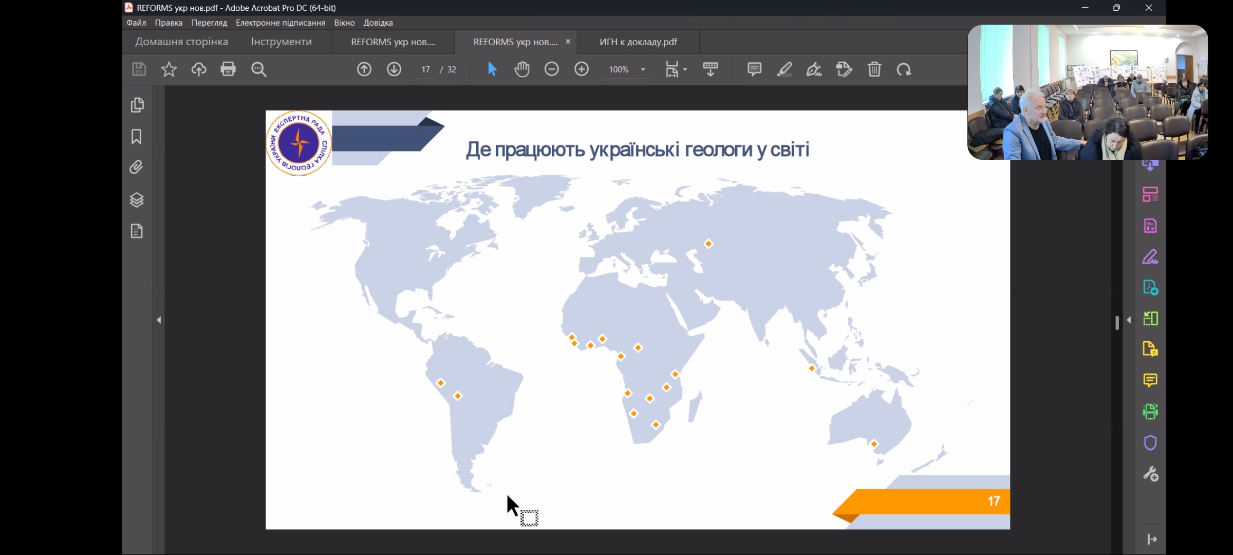
Task: Click the zoom out minus icon
Action: (552, 69)
